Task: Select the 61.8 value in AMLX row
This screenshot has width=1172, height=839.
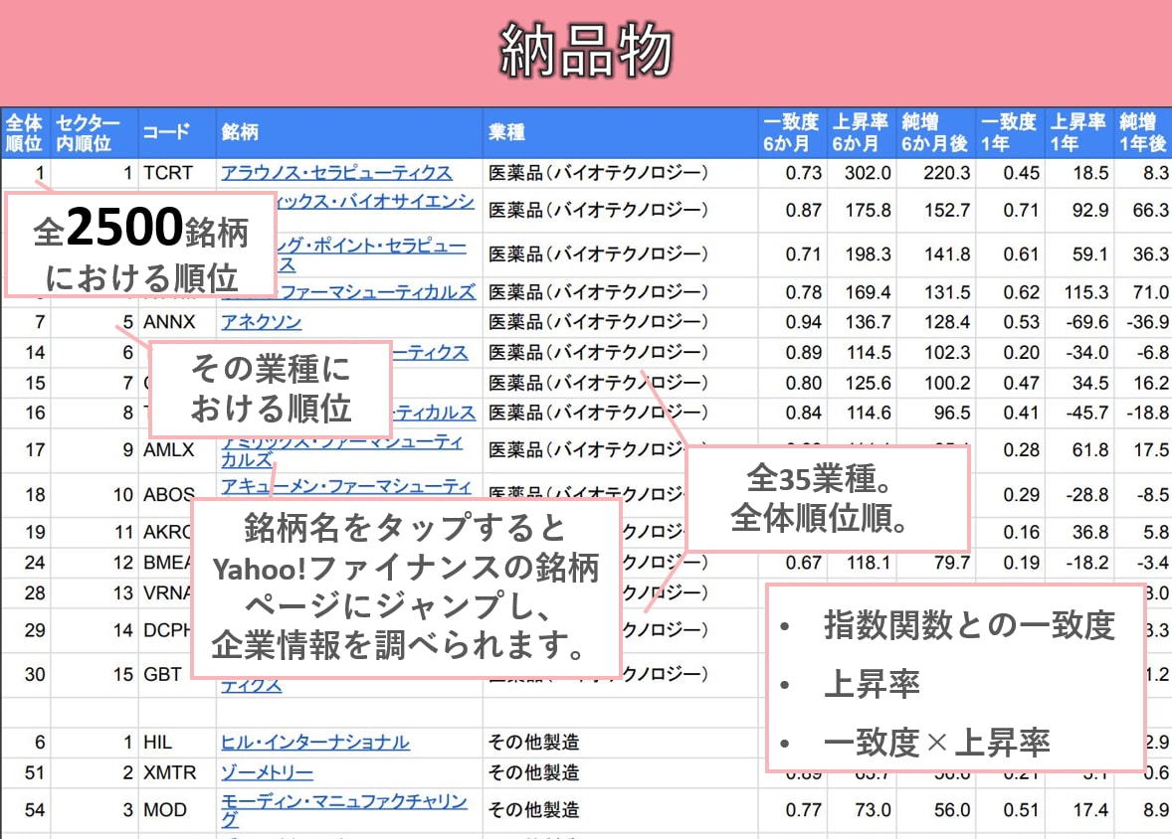Action: point(1078,449)
